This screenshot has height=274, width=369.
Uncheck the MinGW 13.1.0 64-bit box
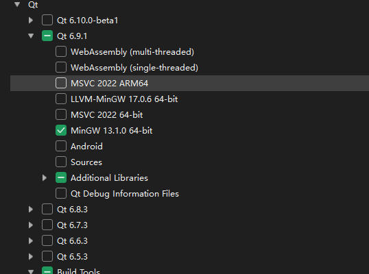click(x=61, y=130)
